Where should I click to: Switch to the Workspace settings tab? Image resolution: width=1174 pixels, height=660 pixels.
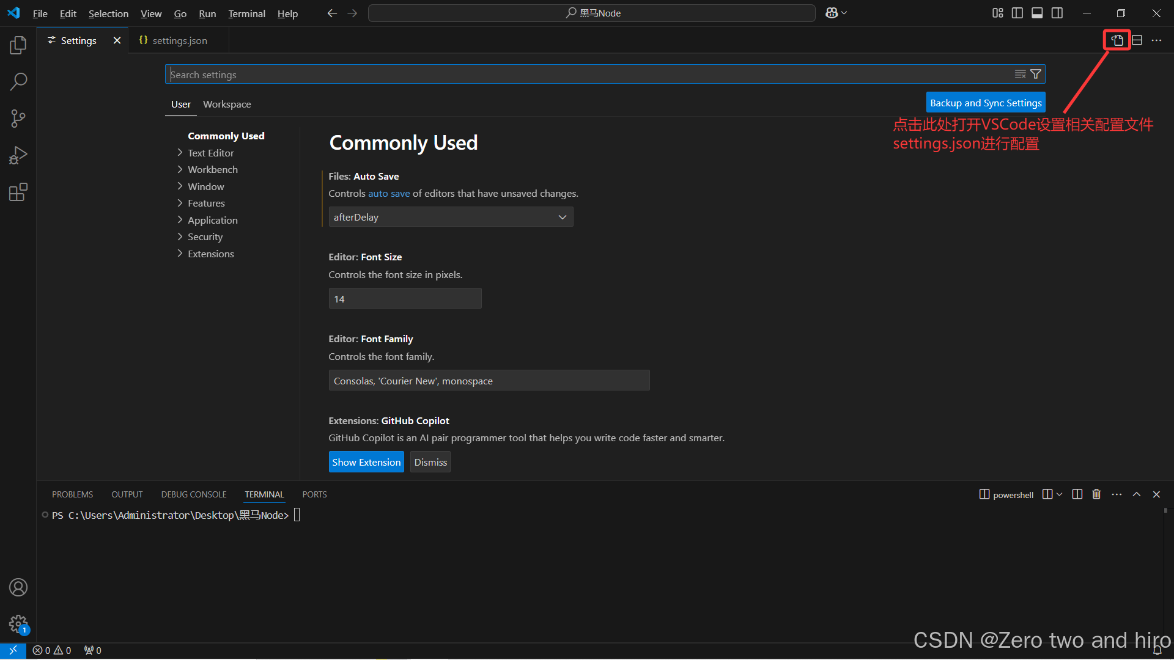click(x=227, y=104)
